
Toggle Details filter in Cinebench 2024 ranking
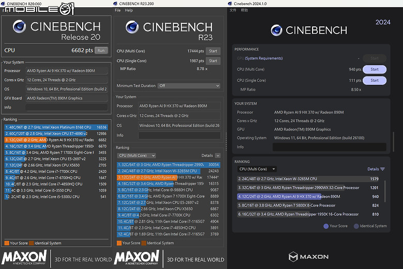(x=376, y=169)
